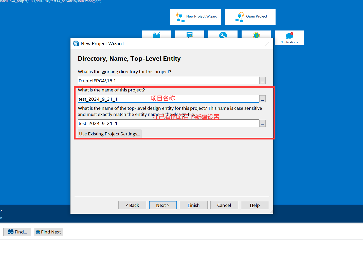Click the Learn training icon
Image resolution: width=363 pixels, height=266 pixels.
(189, 35)
